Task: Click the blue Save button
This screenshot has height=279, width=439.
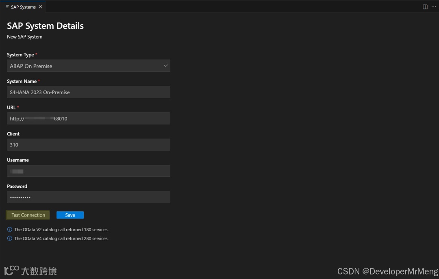Action: coord(70,215)
